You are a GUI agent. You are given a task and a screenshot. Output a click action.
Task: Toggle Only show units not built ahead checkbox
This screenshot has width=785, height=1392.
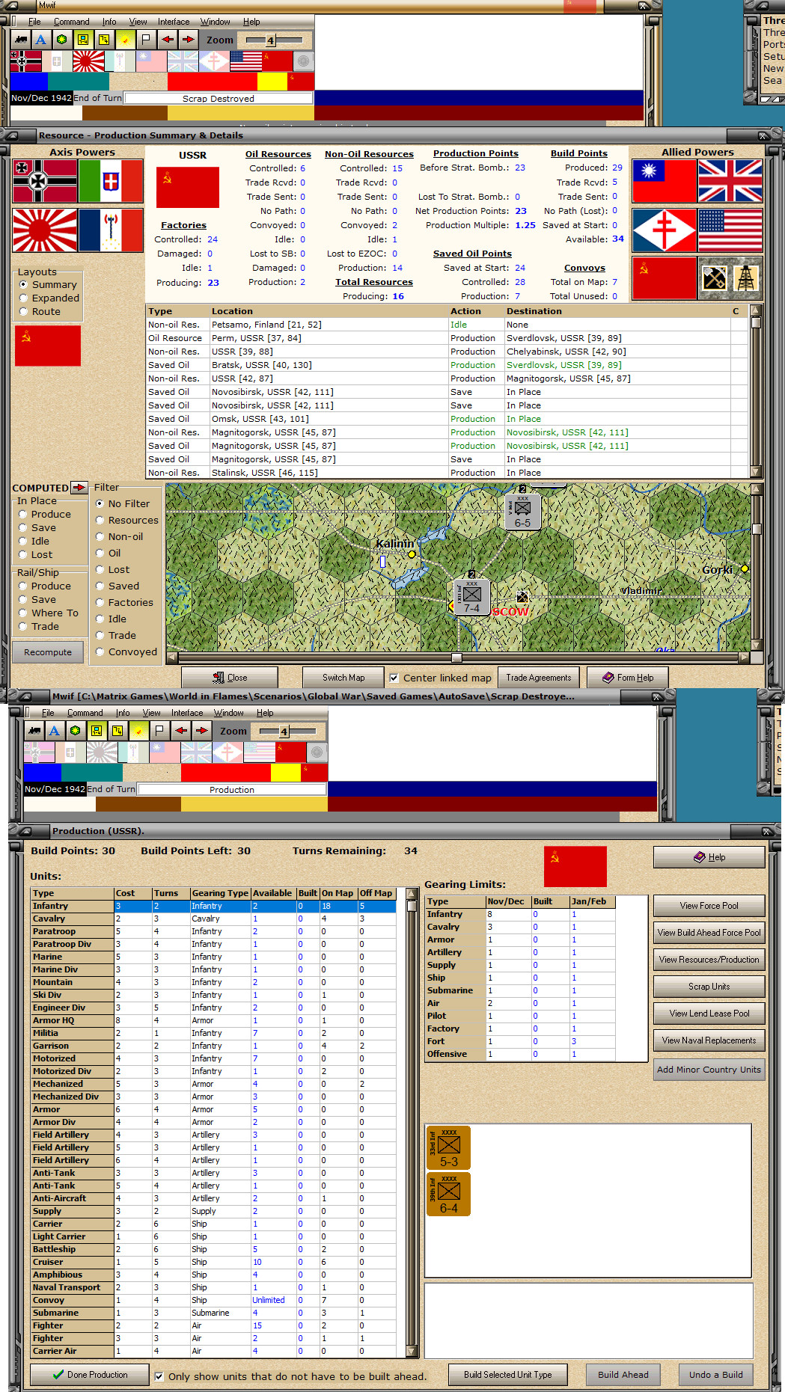(x=159, y=1376)
